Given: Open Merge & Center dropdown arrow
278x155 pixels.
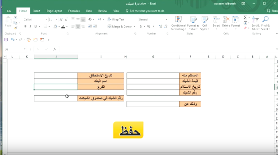Looking at the screenshot, I should tap(134, 27).
